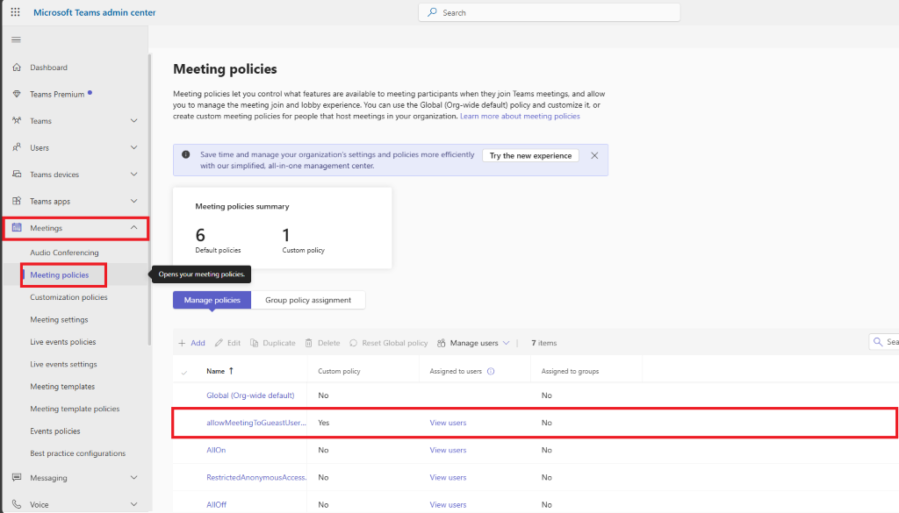Open Learn more about meeting policies link
The height and width of the screenshot is (513, 899).
(520, 116)
